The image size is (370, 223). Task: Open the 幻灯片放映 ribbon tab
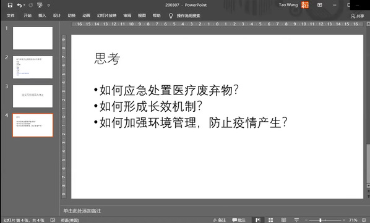[x=106, y=15]
